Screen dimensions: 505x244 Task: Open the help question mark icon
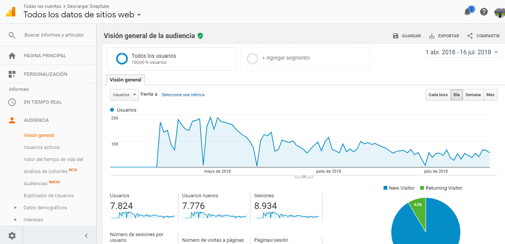point(484,12)
